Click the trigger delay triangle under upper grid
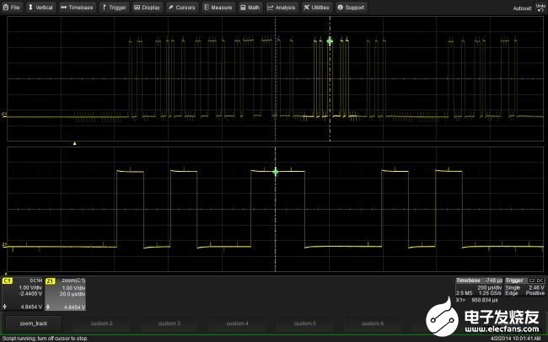This screenshot has height=342, width=548. [74, 143]
